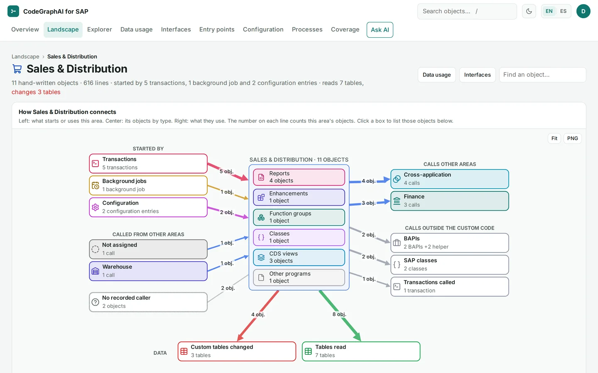Click the Finance bank icon
The image size is (598, 373).
[397, 201]
